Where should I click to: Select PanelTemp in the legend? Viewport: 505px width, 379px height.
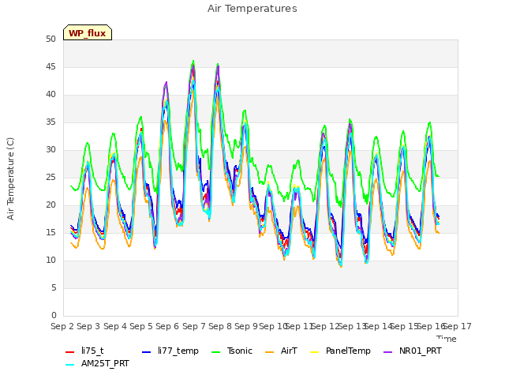(340, 351)
